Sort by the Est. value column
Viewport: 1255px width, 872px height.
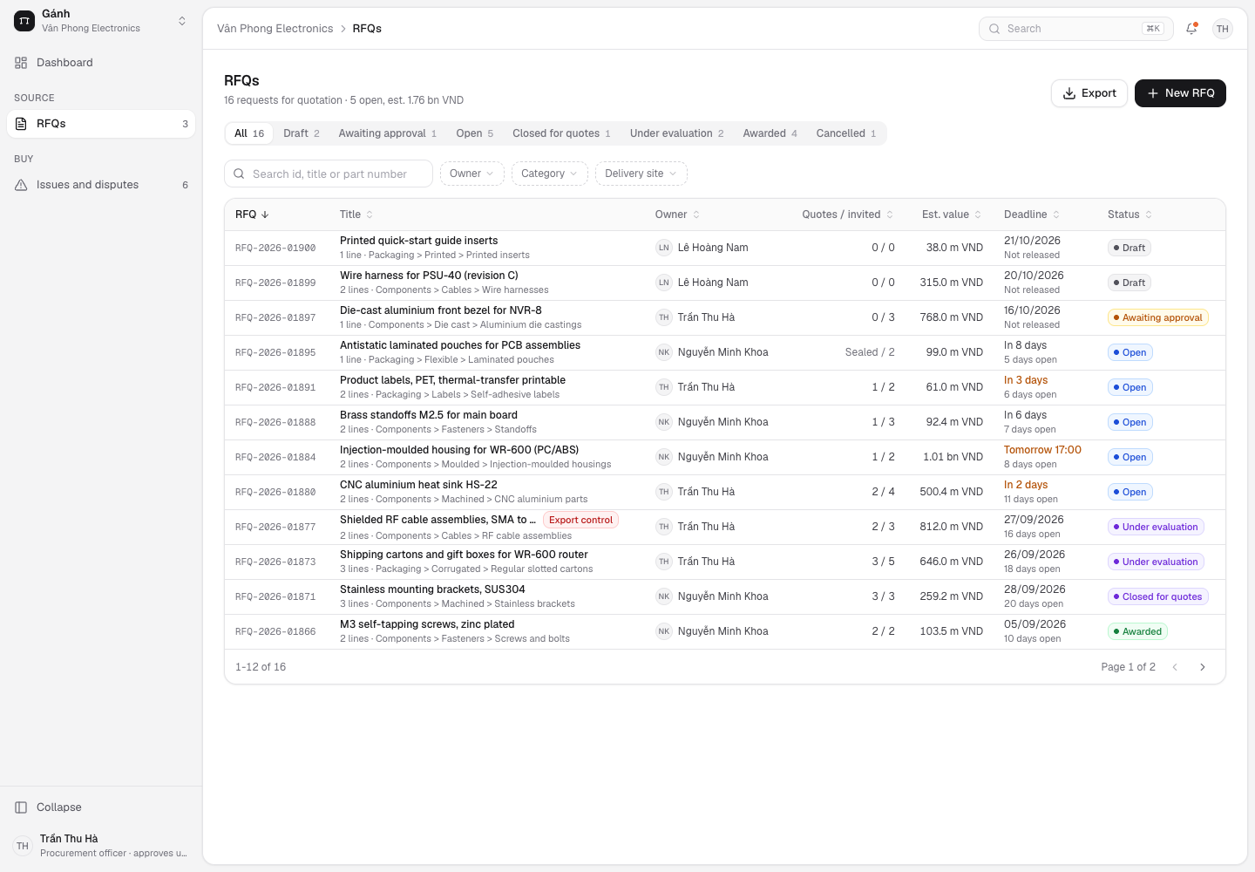(x=952, y=215)
